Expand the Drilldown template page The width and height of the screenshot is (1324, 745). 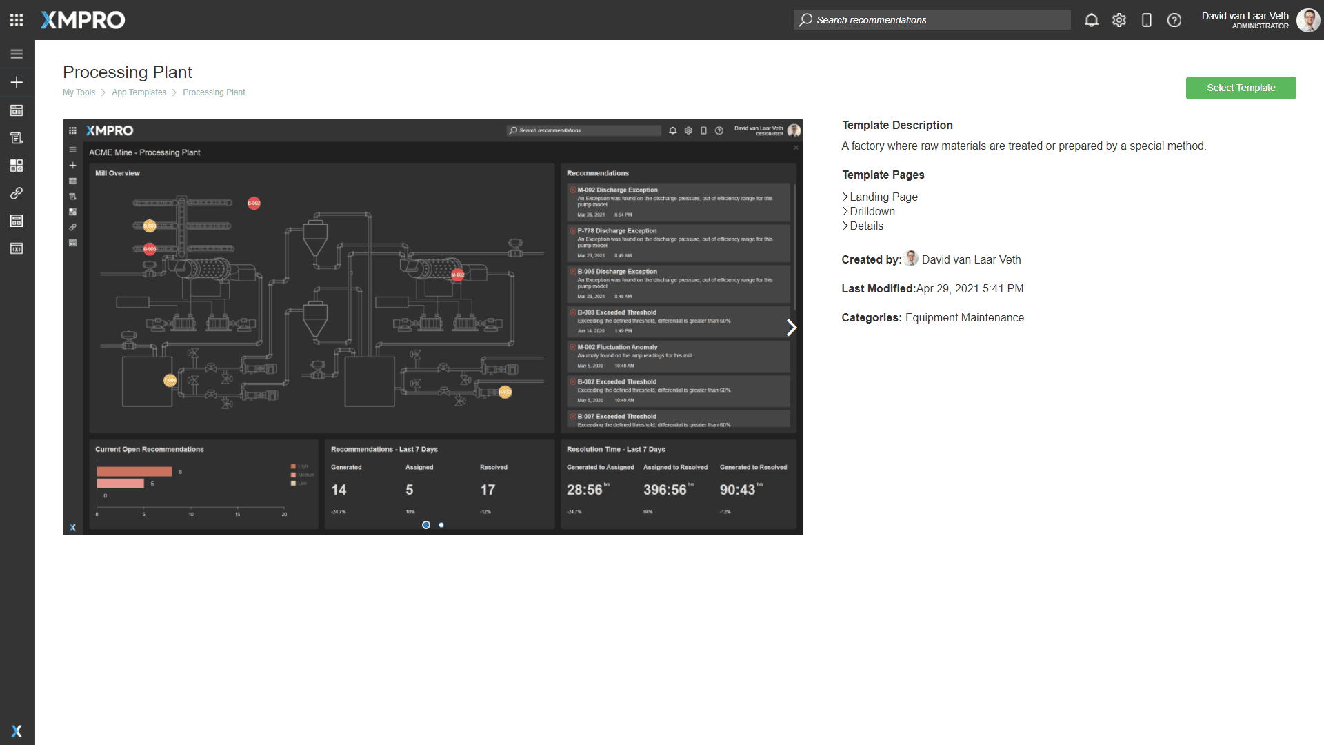872,211
